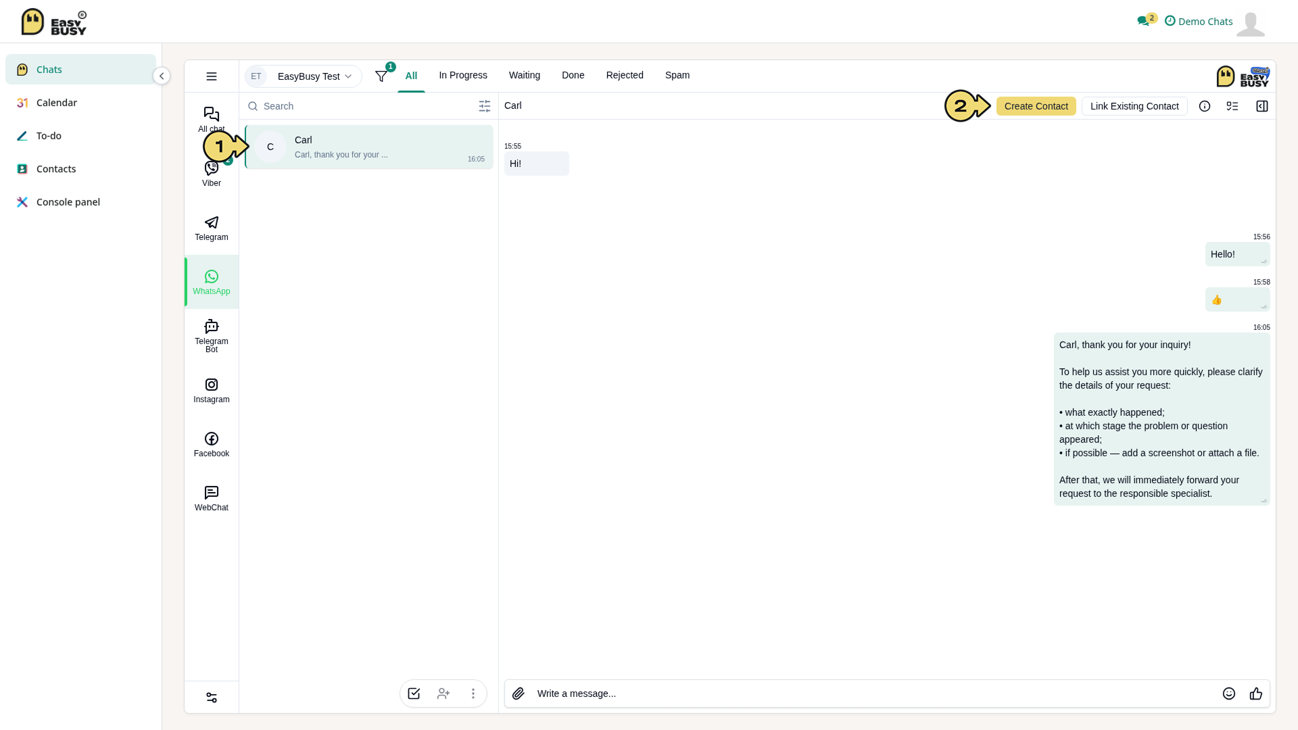Image resolution: width=1298 pixels, height=730 pixels.
Task: Click the select-chats checkbox icon
Action: click(x=414, y=693)
